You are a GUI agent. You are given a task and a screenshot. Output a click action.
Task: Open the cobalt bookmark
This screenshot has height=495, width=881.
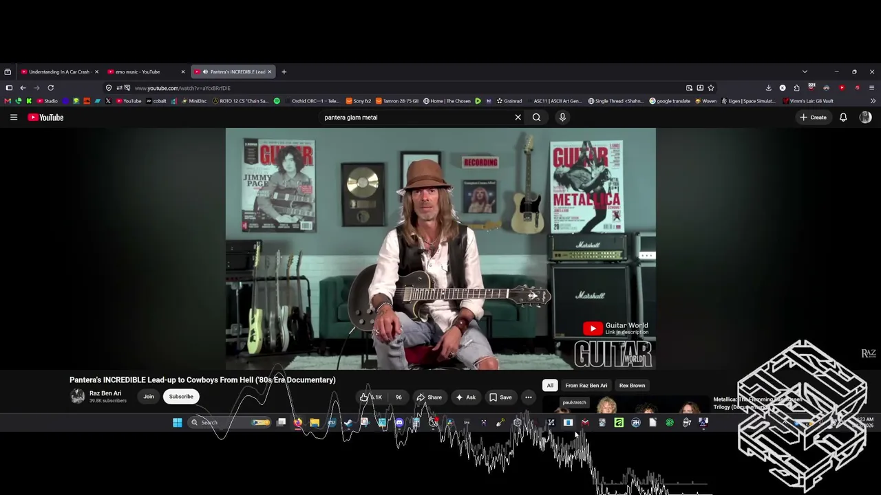[x=156, y=101]
